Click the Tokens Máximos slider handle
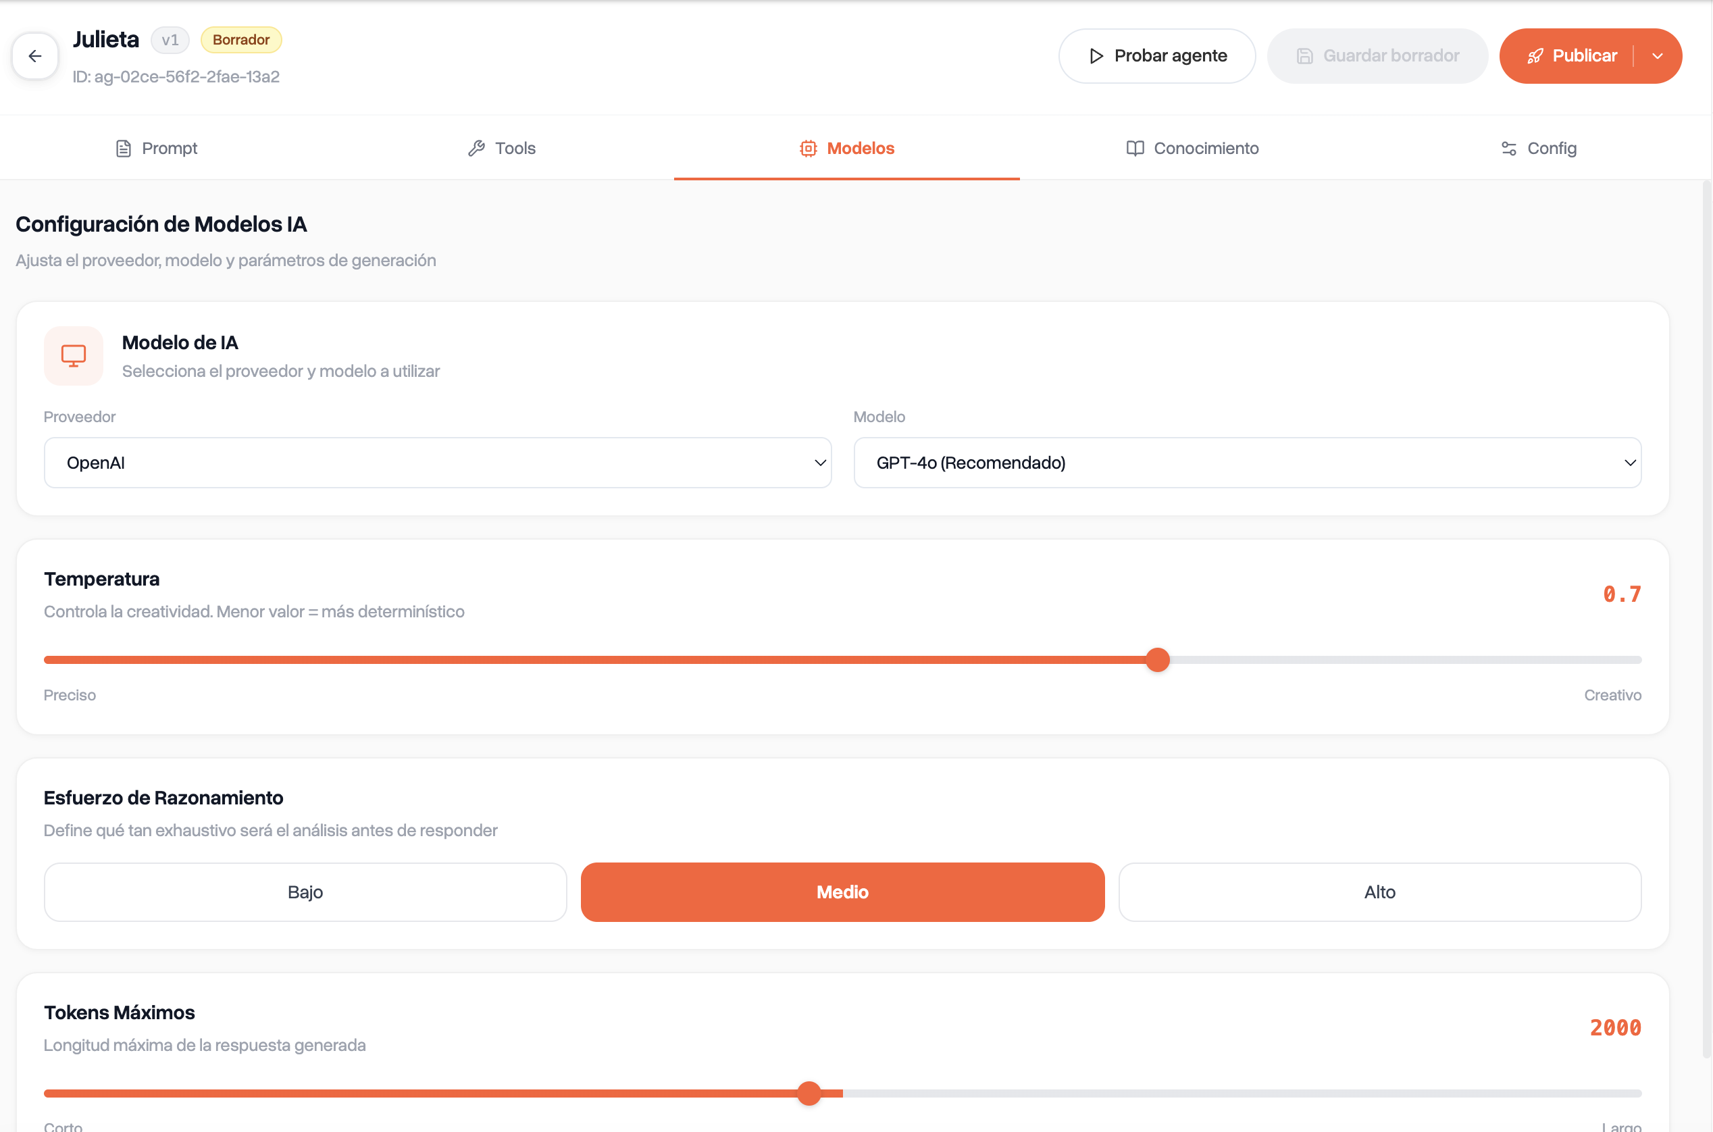 click(x=809, y=1093)
